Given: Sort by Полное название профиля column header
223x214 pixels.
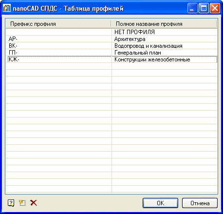Looking at the screenshot, I should click(x=164, y=24).
